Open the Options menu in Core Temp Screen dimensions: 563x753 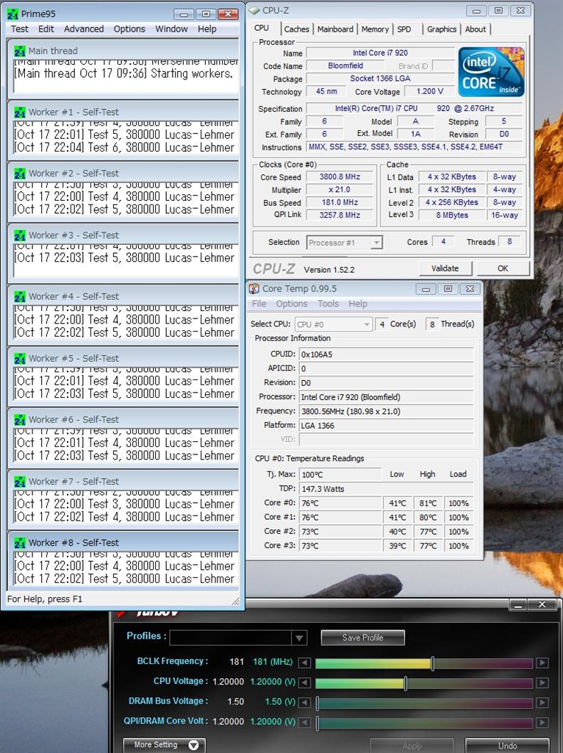click(291, 304)
